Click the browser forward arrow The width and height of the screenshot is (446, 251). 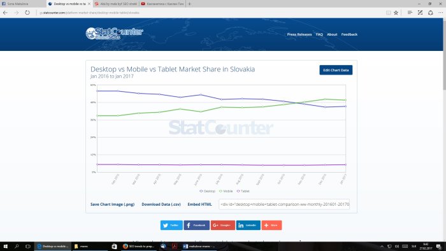[x=16, y=13]
